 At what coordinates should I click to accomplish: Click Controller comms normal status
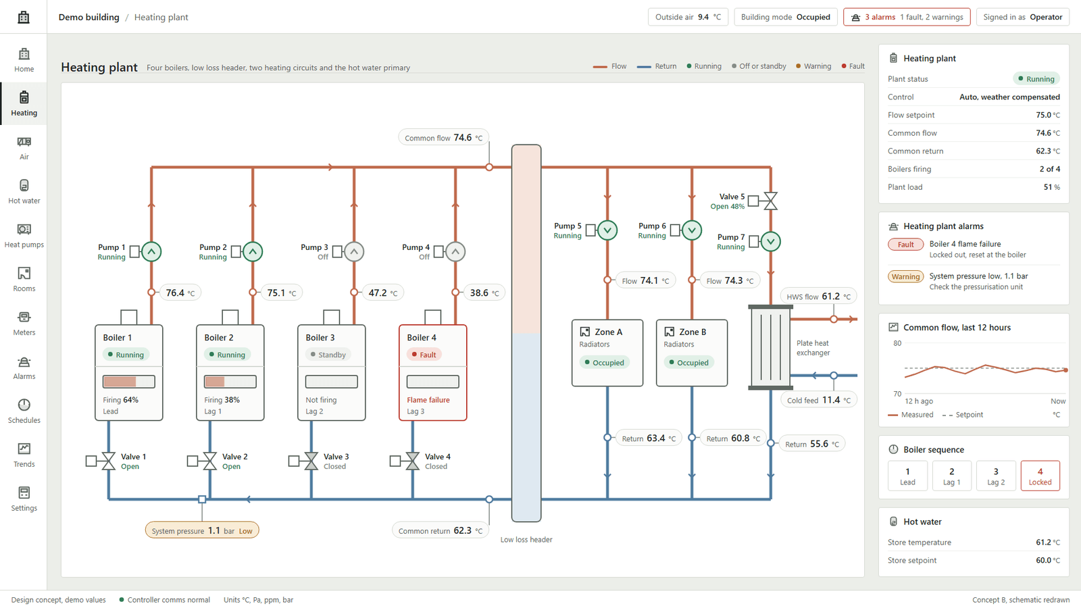pyautogui.click(x=164, y=600)
